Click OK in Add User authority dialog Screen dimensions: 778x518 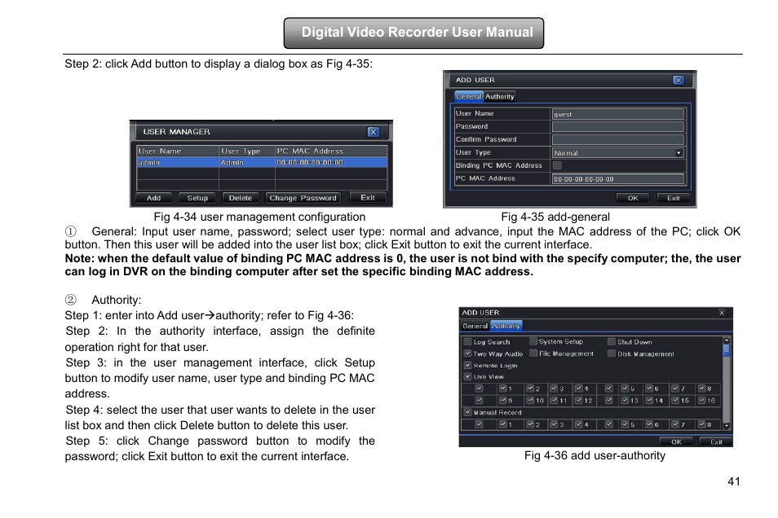point(676,442)
